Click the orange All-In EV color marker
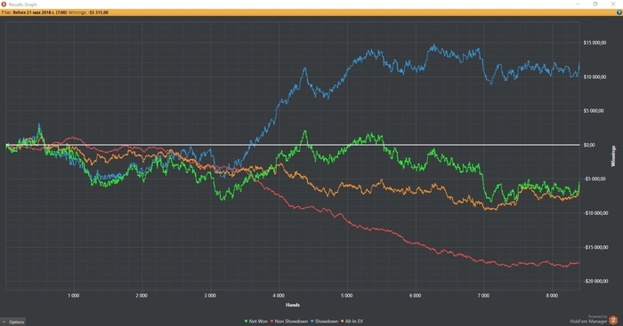This screenshot has height=326, width=623. pos(343,322)
